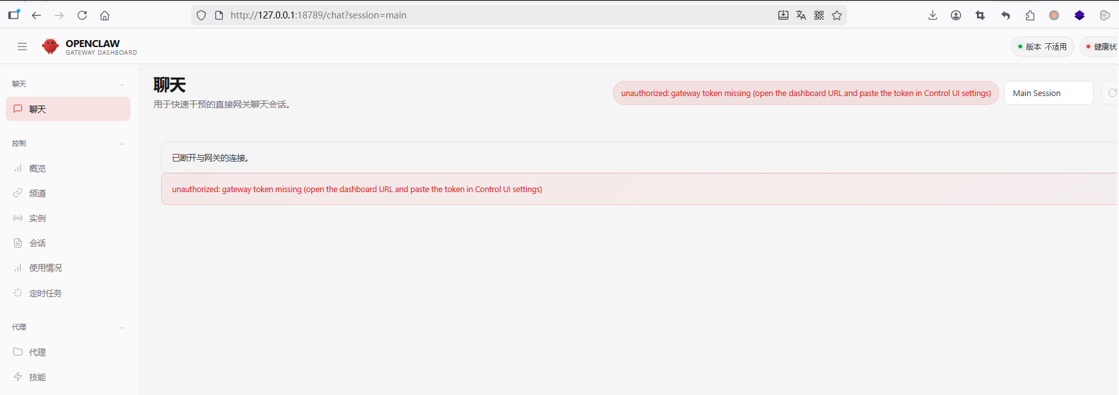Open 使用情况 usage page
Image resolution: width=1119 pixels, height=395 pixels.
click(x=45, y=268)
